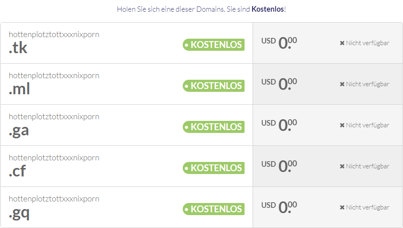Screen dimensions: 403x228
Task: Click the X icon in the .ga row
Action: pos(342,125)
